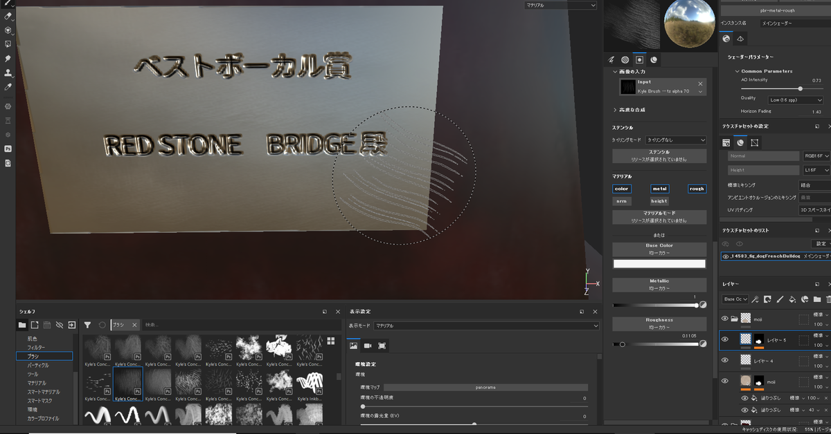
Task: Select the Eraser tool in left toolbar
Action: click(x=8, y=16)
